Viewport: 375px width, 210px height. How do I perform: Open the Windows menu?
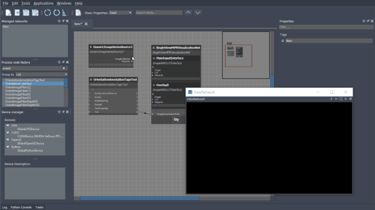pos(64,3)
